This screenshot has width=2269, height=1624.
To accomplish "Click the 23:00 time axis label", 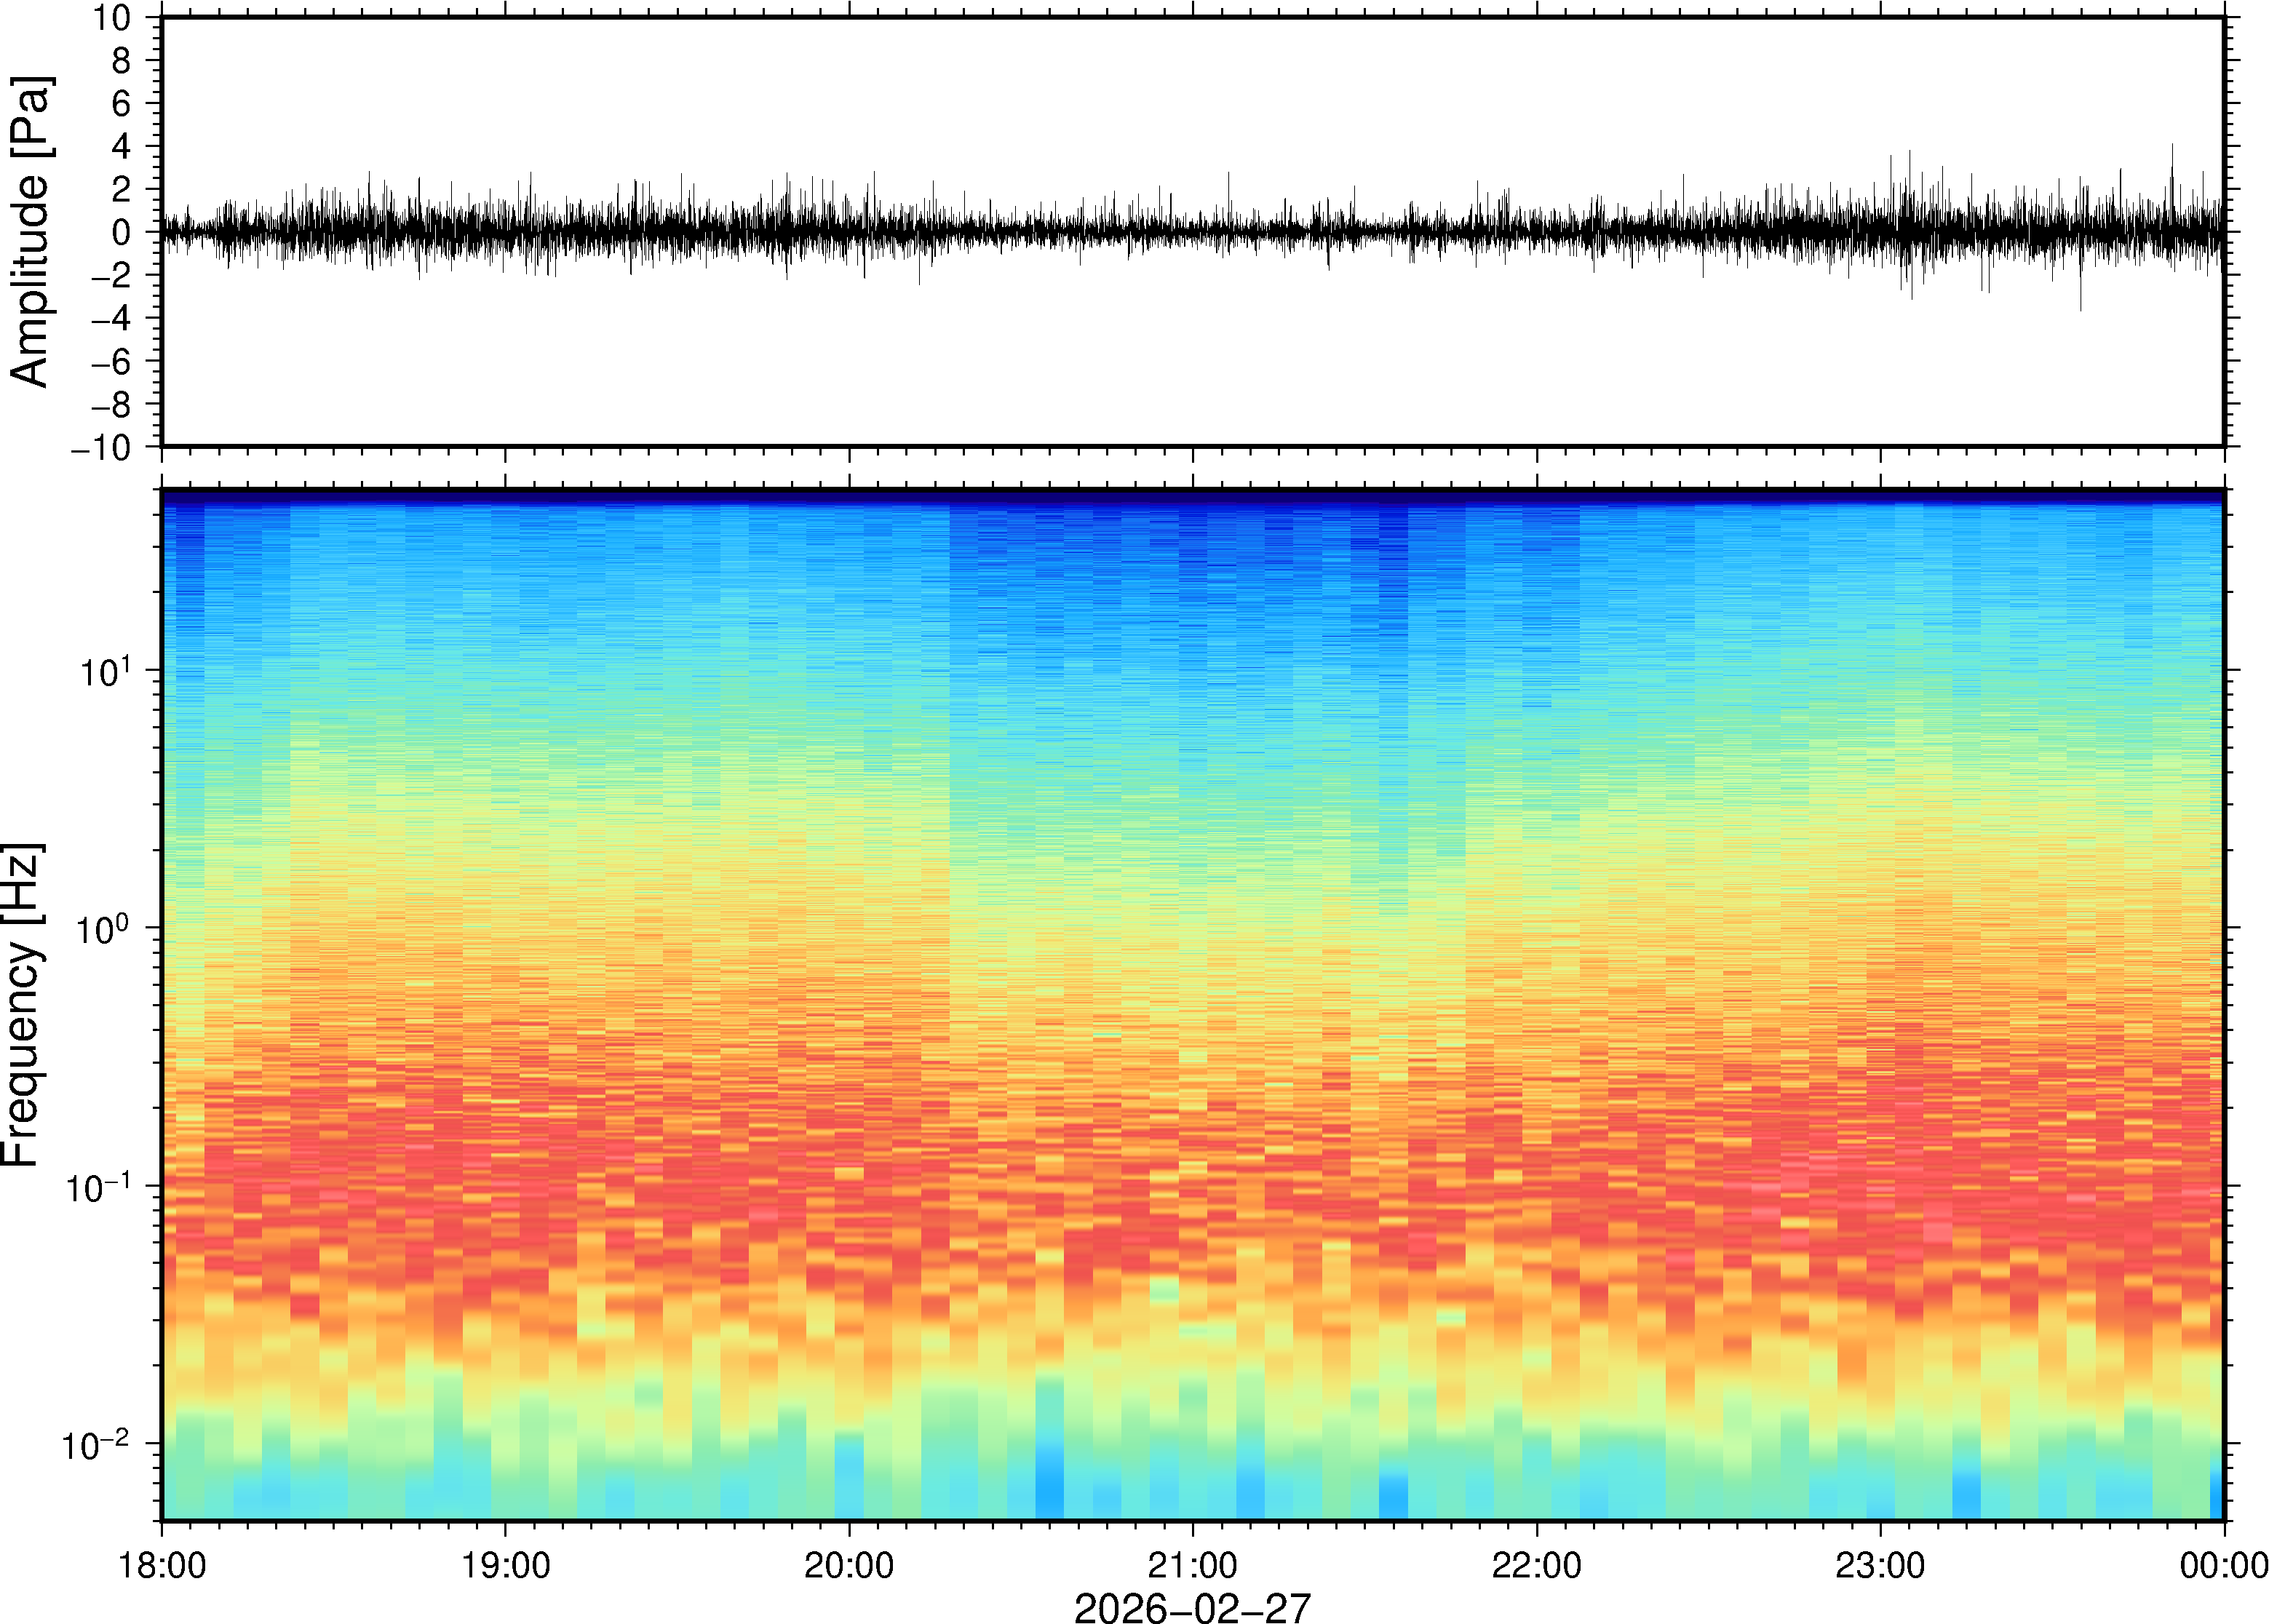I will pos(1880,1565).
